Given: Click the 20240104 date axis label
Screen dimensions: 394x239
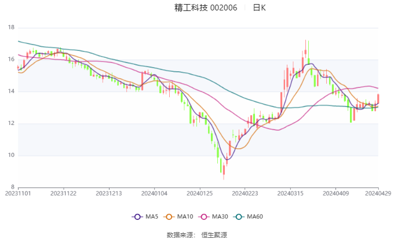Looking at the screenshot, I should [x=154, y=193].
